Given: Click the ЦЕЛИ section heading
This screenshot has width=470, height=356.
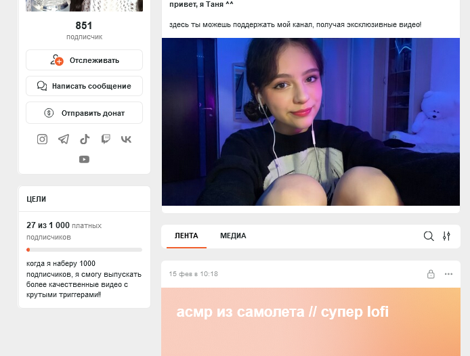Looking at the screenshot, I should click(37, 199).
